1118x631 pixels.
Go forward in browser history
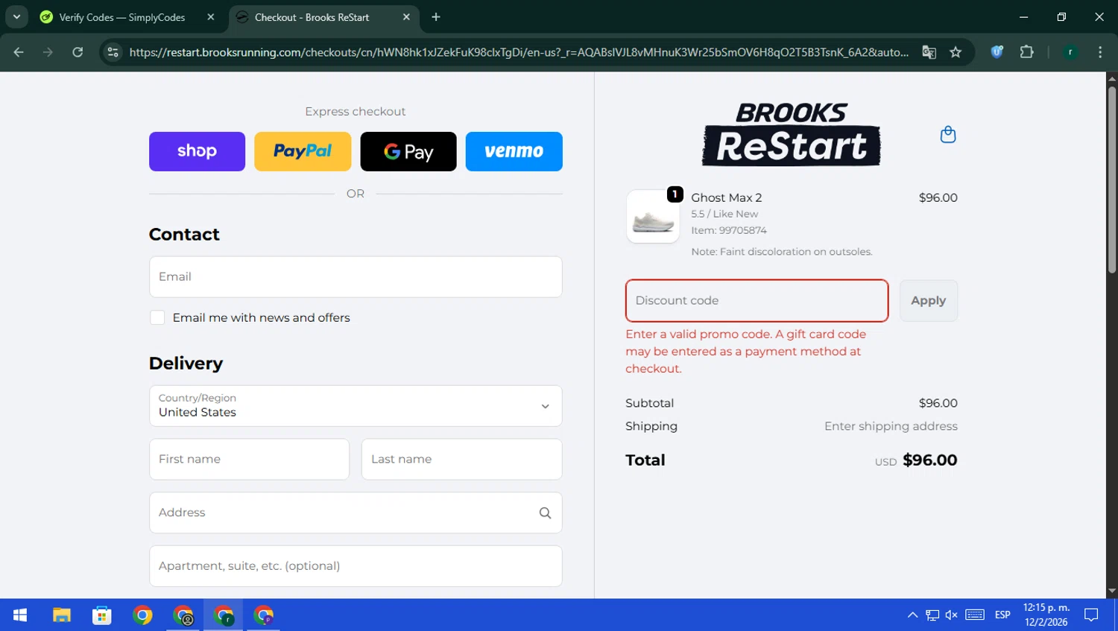(x=48, y=52)
